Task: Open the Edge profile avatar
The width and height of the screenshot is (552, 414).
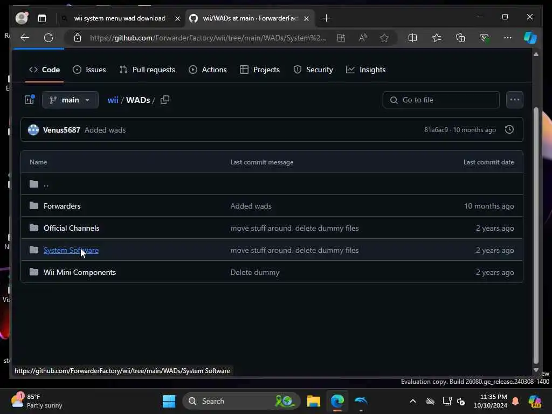Action: click(22, 18)
